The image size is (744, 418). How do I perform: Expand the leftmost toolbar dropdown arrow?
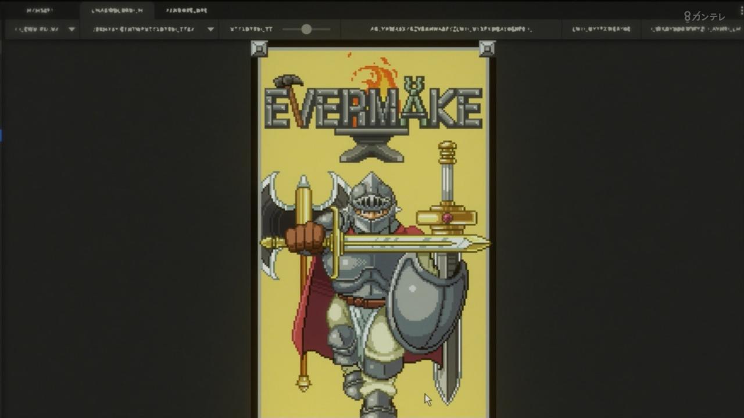(71, 29)
